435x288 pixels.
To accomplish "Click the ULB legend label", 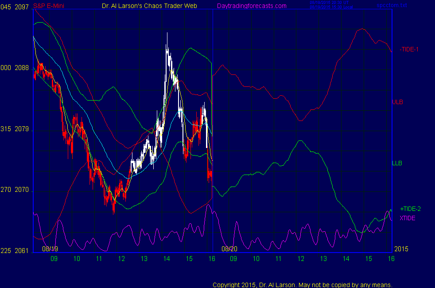I will pos(397,102).
